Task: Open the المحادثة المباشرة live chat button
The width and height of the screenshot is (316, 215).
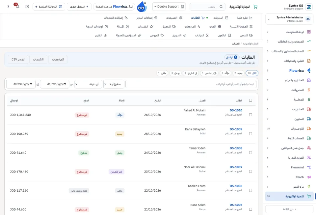Action: click(x=49, y=7)
